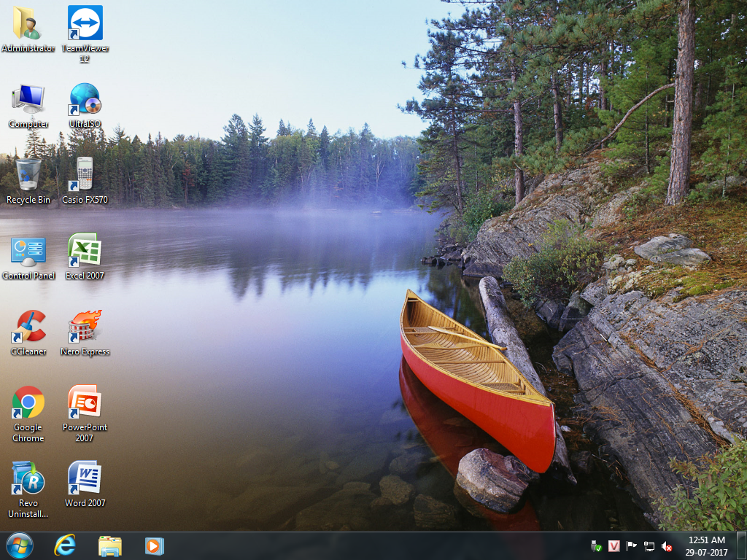Click the network connection tray icon
Screen dimensions: 747x560
[x=649, y=546]
